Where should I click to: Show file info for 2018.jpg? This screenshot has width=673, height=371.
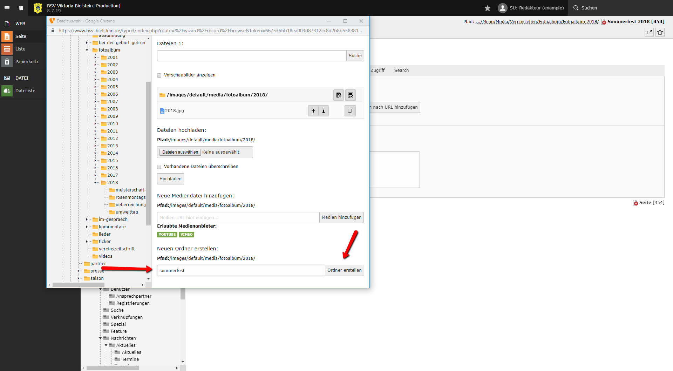click(x=324, y=111)
